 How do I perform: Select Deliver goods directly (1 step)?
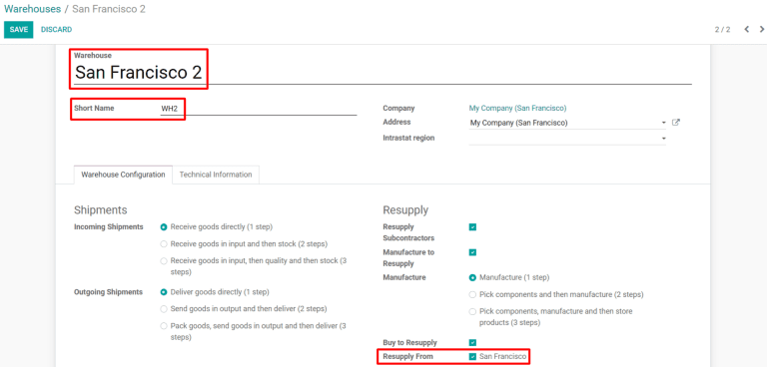pyautogui.click(x=164, y=292)
